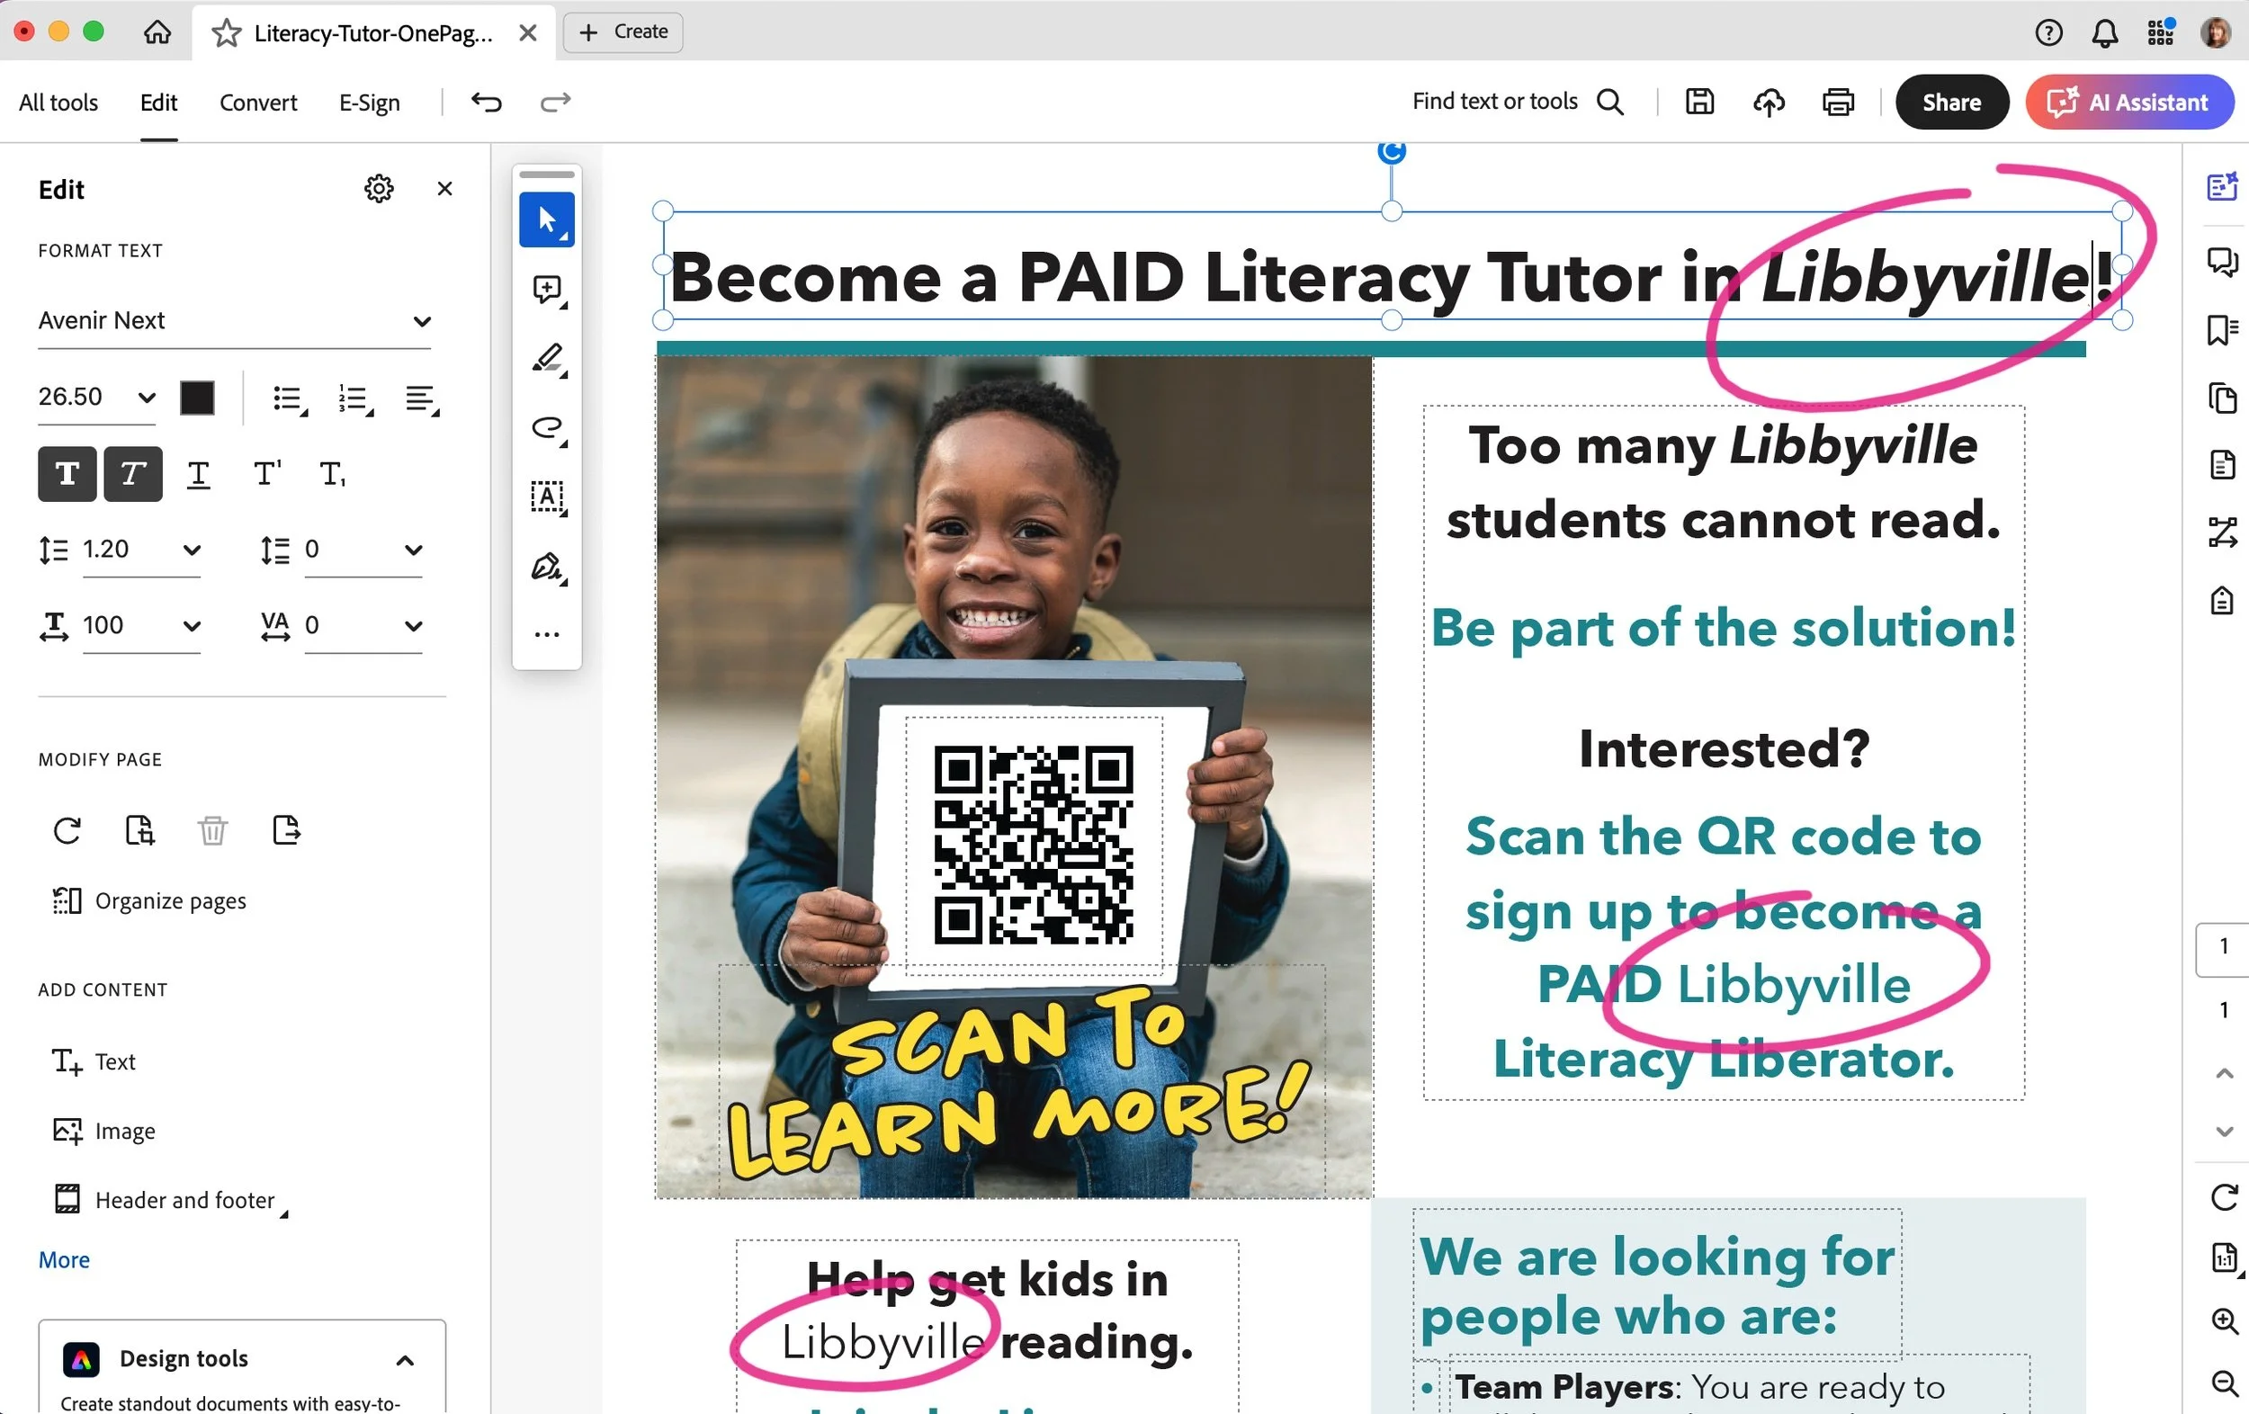Rotate the page in Modify Page

tap(67, 829)
